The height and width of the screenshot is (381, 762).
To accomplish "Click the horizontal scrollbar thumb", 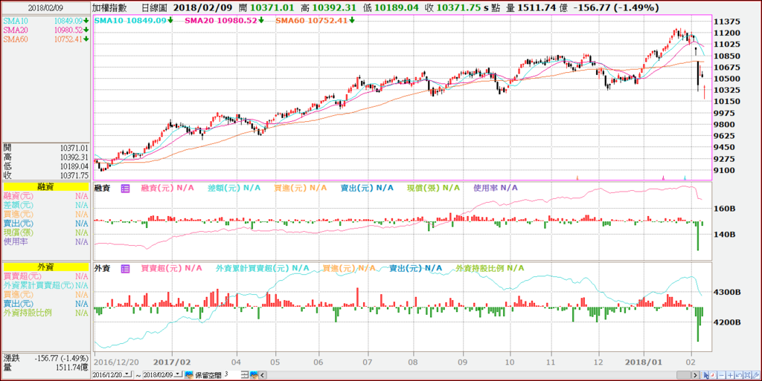I will point(684,375).
